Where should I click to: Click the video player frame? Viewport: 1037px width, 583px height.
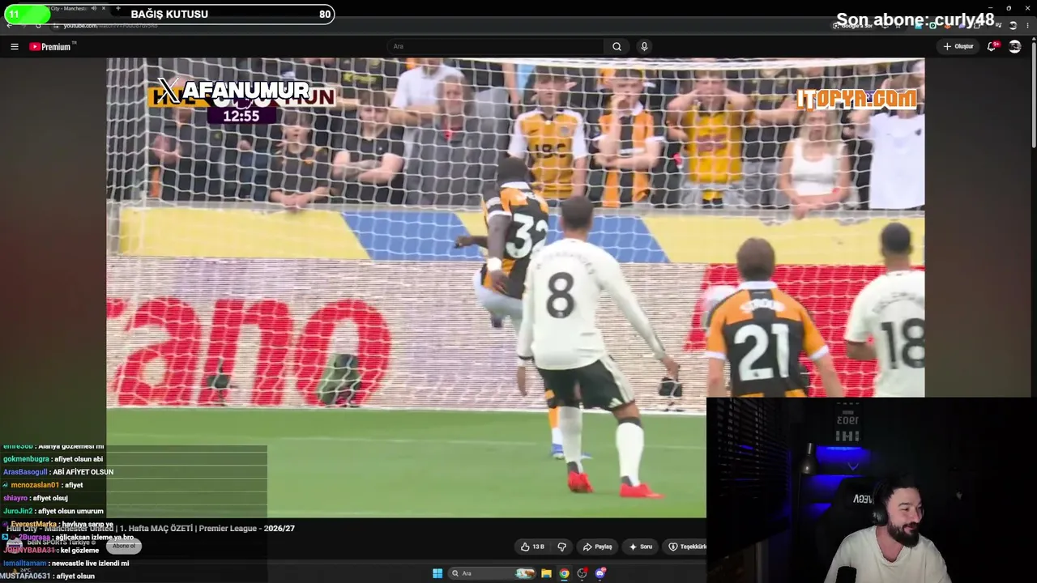pyautogui.click(x=515, y=287)
